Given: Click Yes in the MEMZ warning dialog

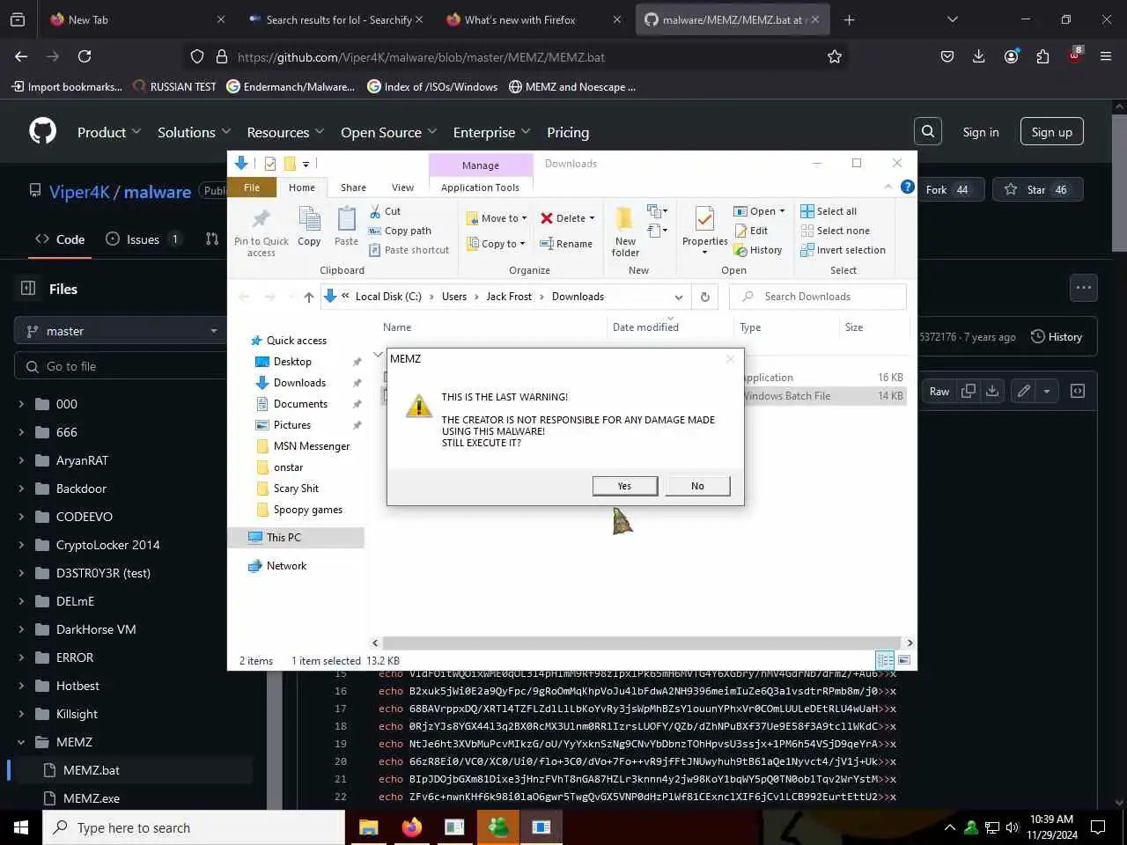Looking at the screenshot, I should point(624,486).
